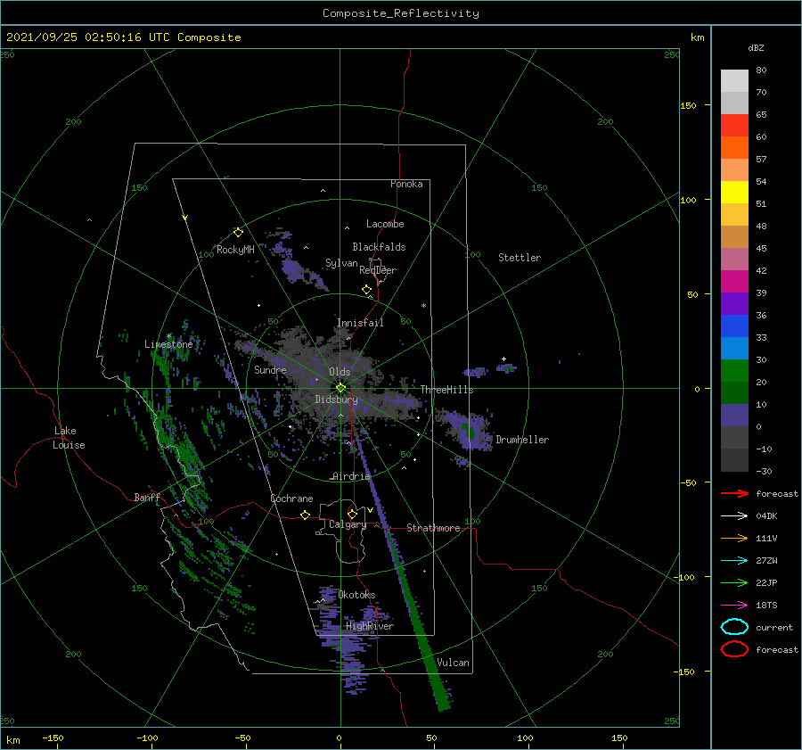
Task: Click the 57 value in dBZ legend
Action: [x=761, y=160]
